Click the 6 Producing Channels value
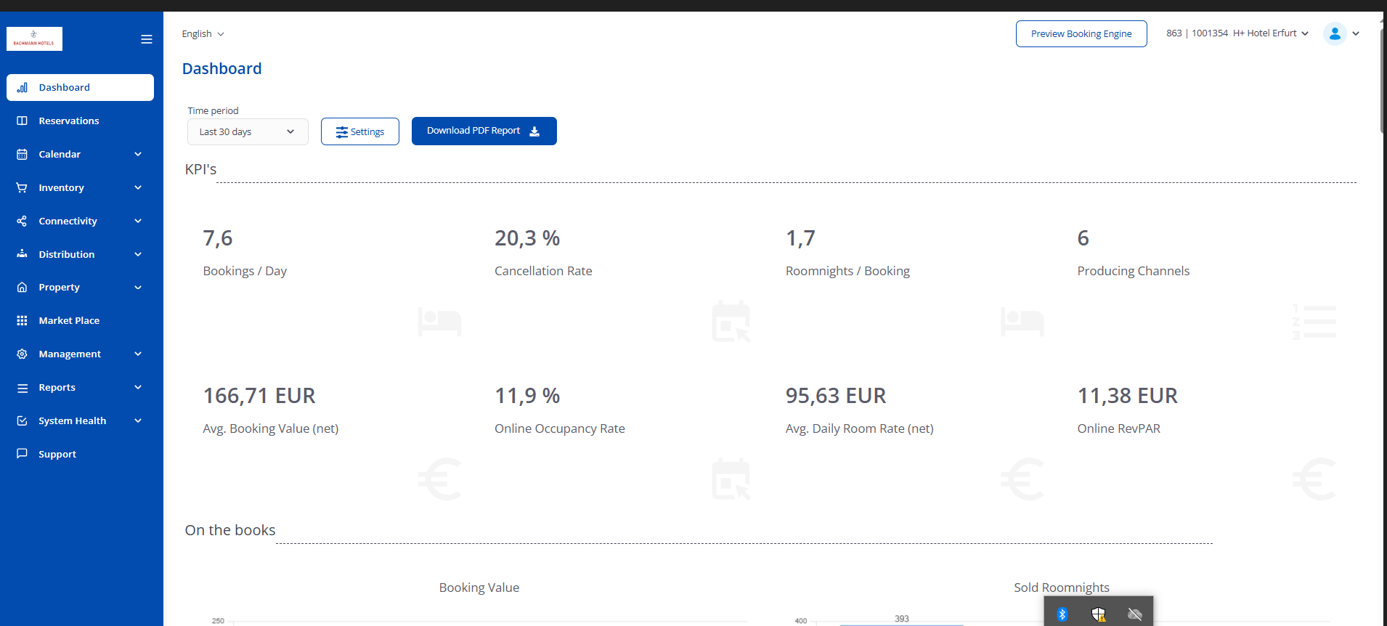Image resolution: width=1387 pixels, height=626 pixels. coord(1083,238)
